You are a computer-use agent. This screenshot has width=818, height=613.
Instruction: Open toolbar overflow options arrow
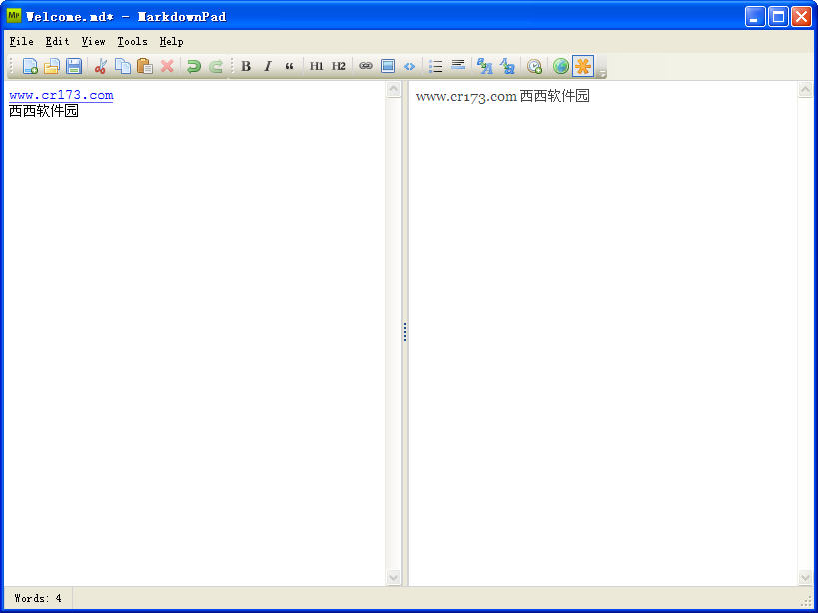click(x=602, y=74)
